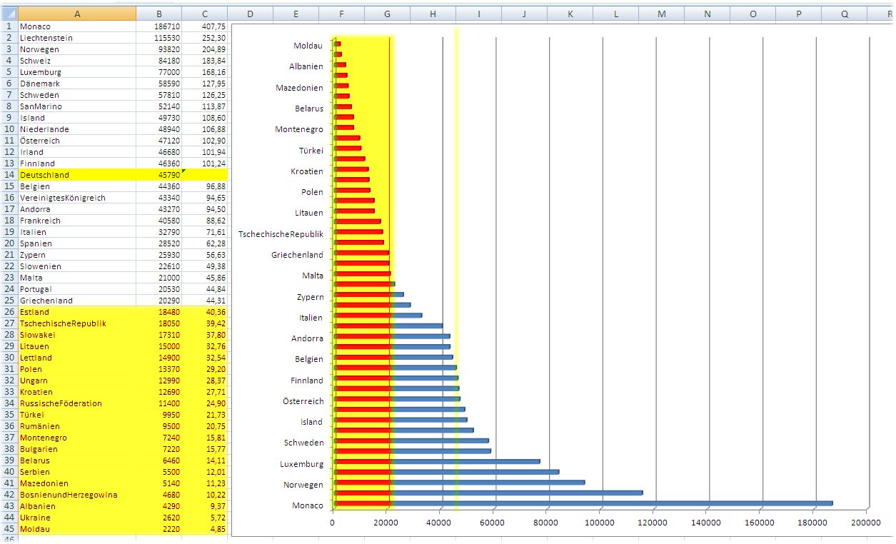The height and width of the screenshot is (544, 896).
Task: Select column A header
Action: pyautogui.click(x=77, y=14)
